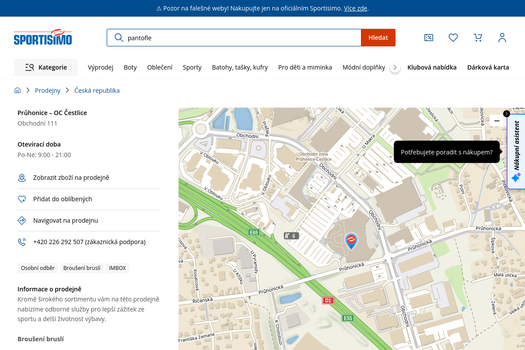The image size is (525, 350).
Task: Click the store location pin icon
Action: pos(22,178)
